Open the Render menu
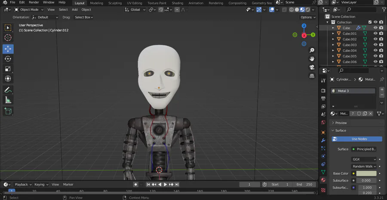Image resolution: width=387 pixels, height=200 pixels. coord(34,3)
